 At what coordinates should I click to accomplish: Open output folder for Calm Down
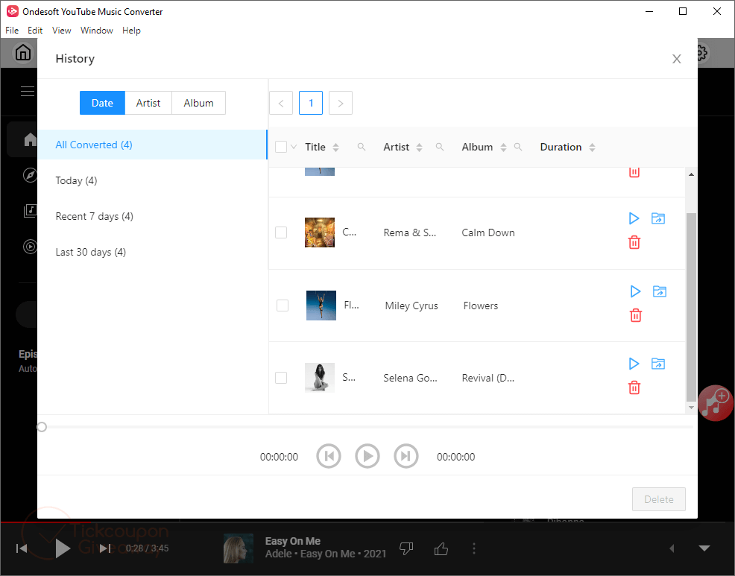coord(658,218)
